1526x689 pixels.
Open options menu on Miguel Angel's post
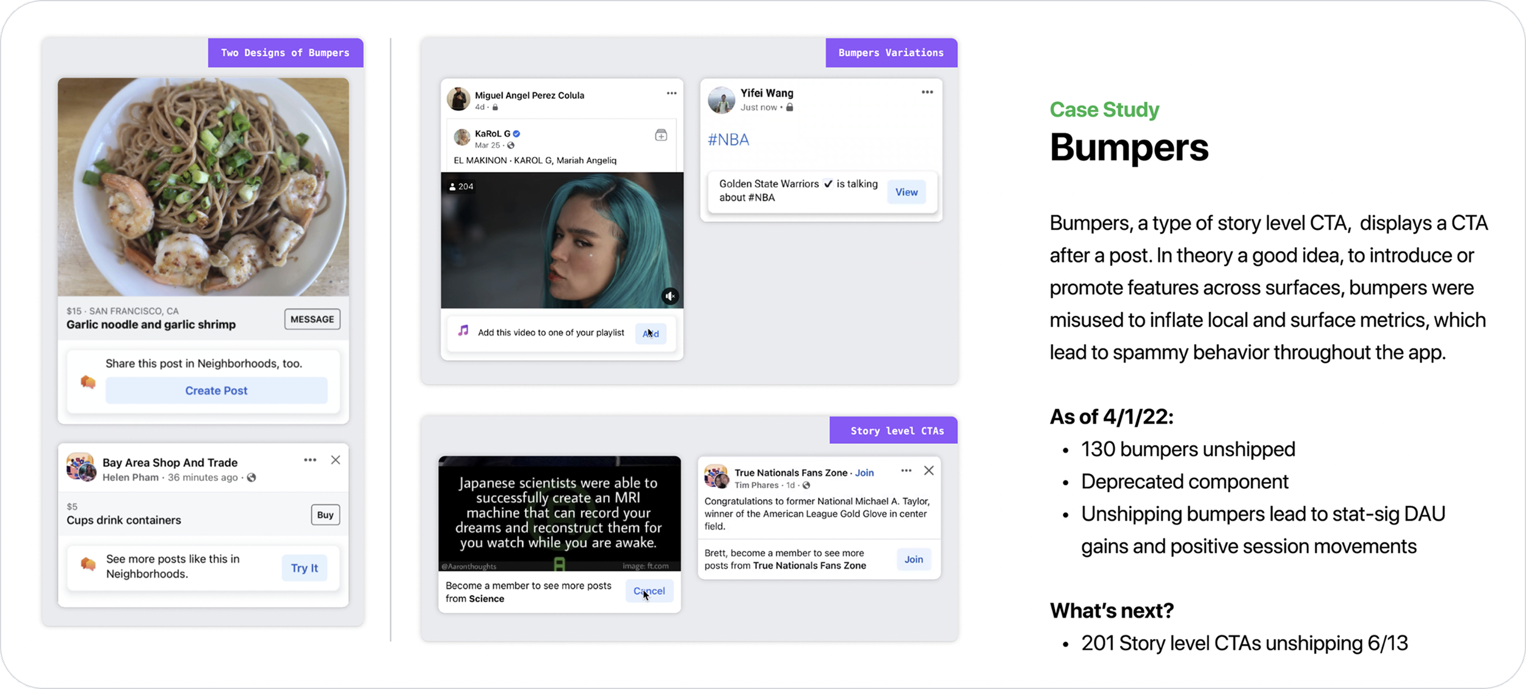click(671, 93)
